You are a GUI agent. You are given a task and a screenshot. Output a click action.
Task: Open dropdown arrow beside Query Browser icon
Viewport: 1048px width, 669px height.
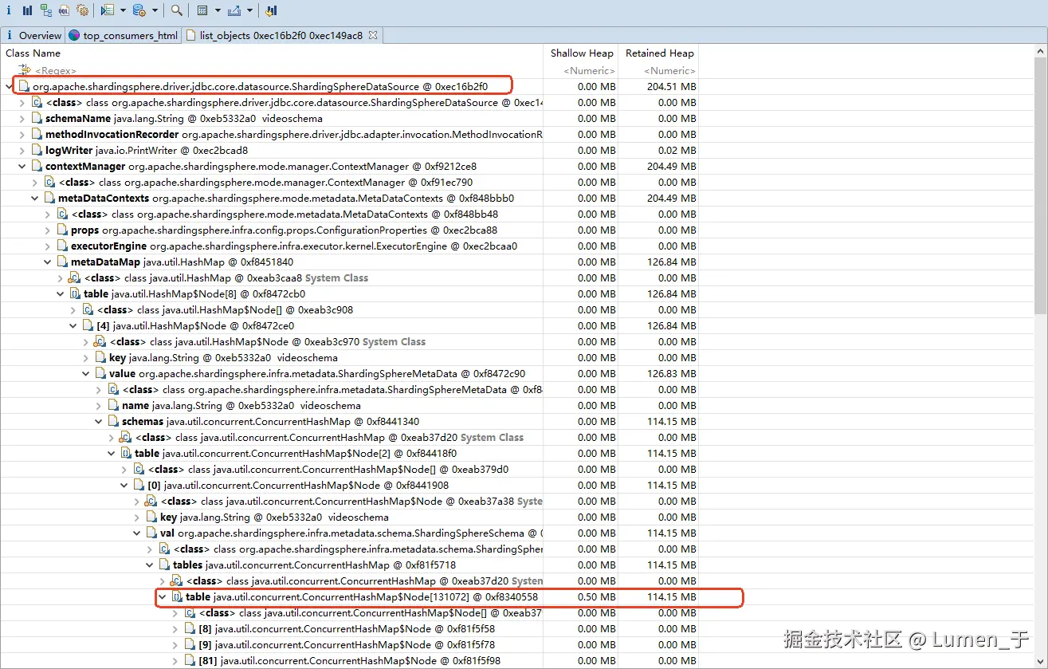click(x=154, y=10)
